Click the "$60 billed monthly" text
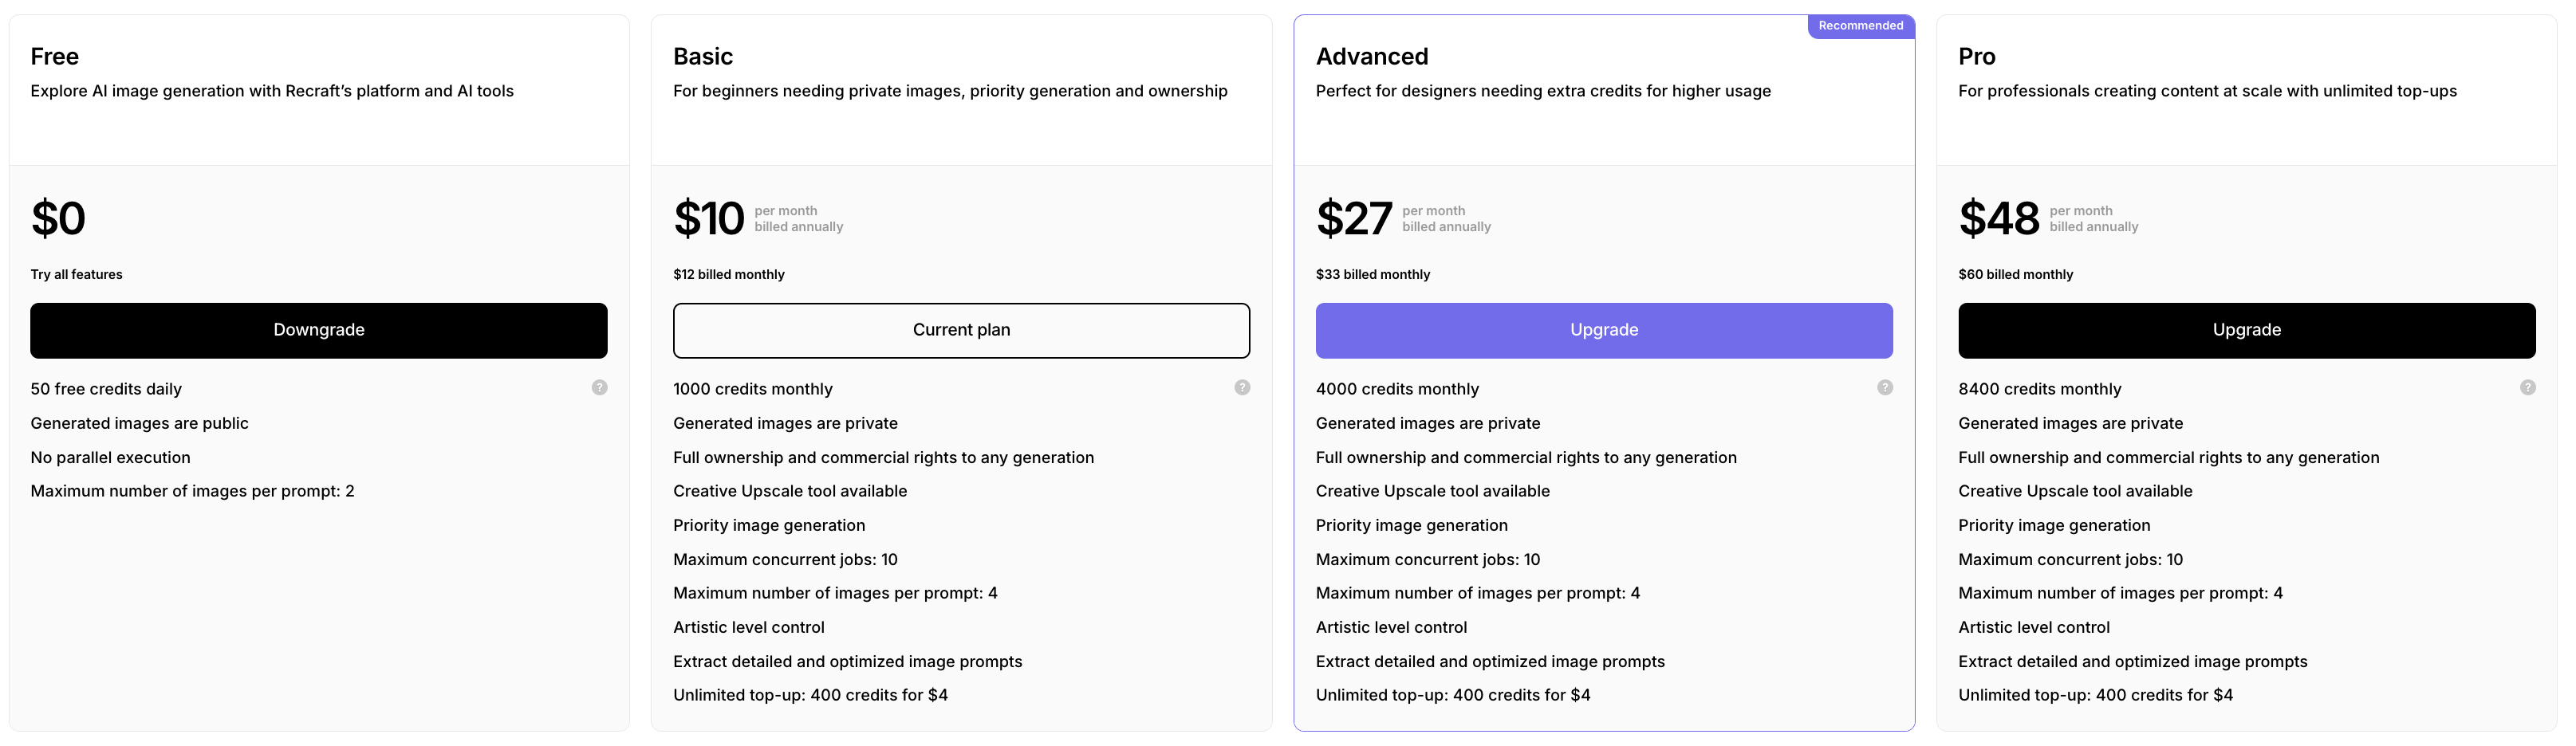This screenshot has height=746, width=2576. pyautogui.click(x=2015, y=275)
